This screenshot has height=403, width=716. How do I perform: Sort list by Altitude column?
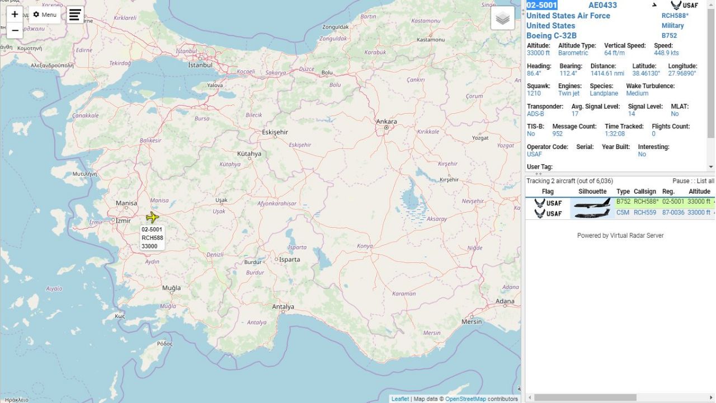pyautogui.click(x=699, y=191)
